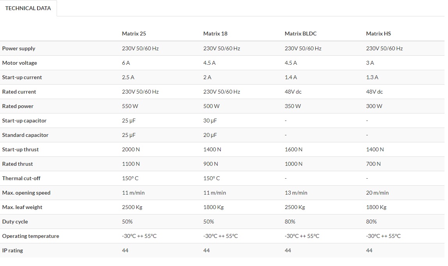Click the 30 µF start-up capacitor value
The height and width of the screenshot is (266, 448).
click(x=210, y=121)
